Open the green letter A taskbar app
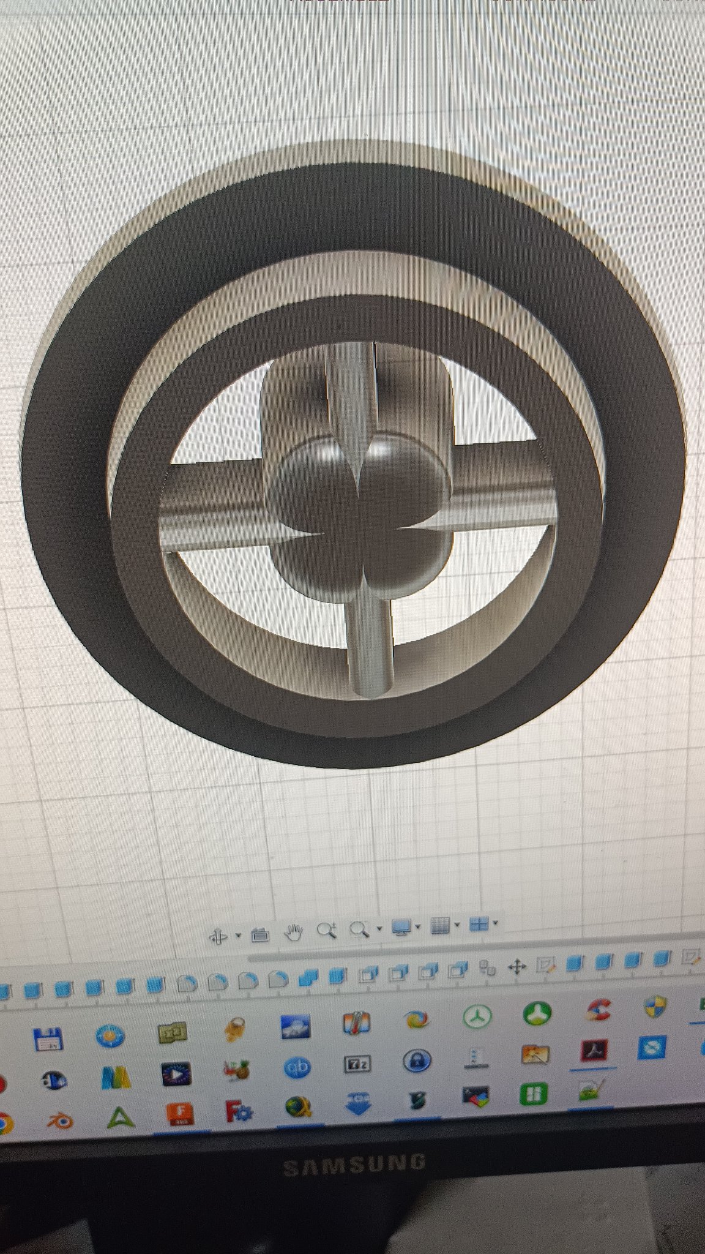The width and height of the screenshot is (705, 1254). tap(120, 1118)
